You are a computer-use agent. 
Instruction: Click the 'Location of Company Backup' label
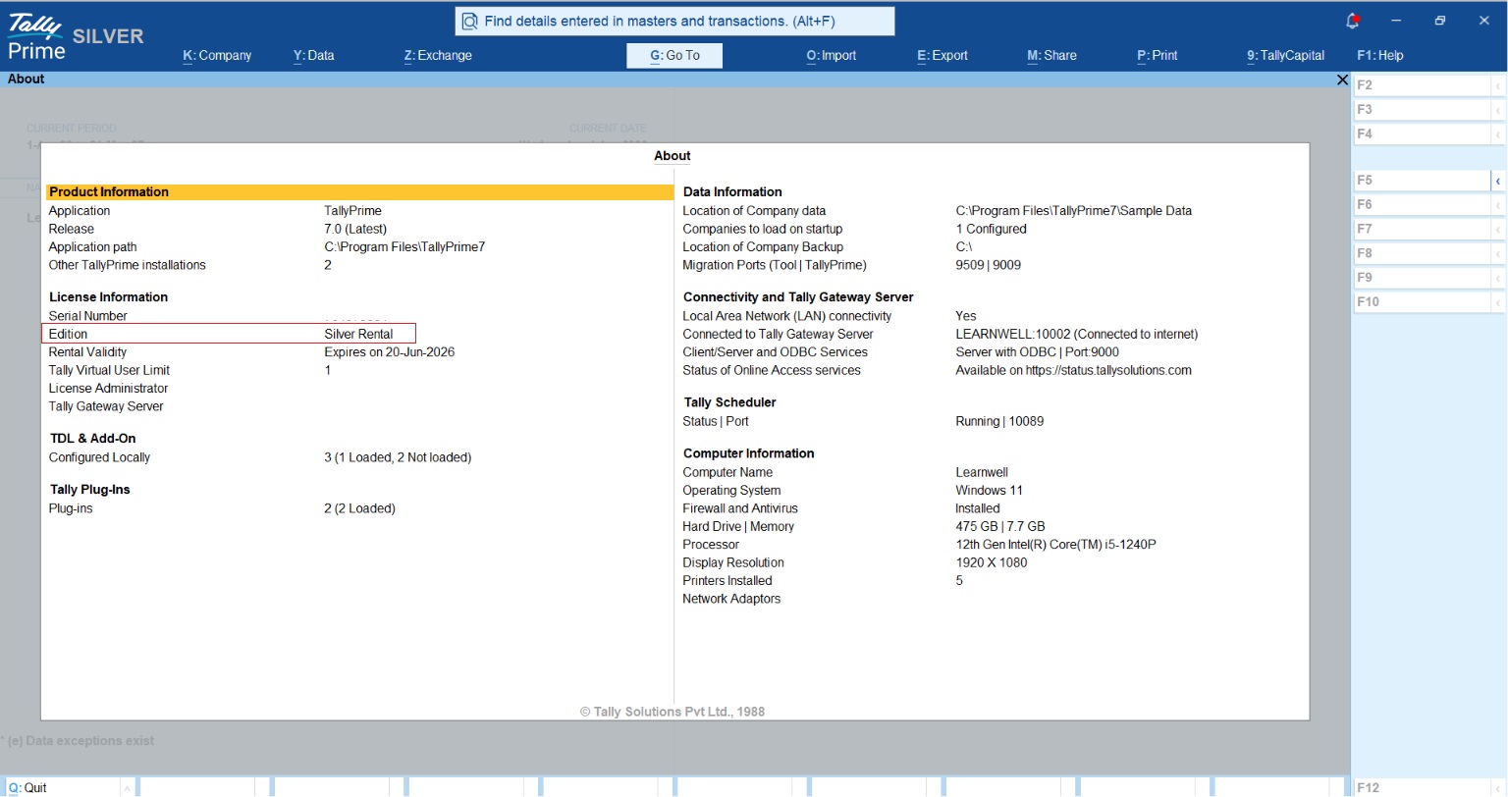[x=763, y=247]
